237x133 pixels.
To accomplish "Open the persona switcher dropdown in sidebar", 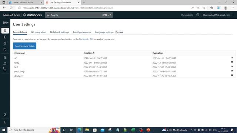I will coord(6,23).
